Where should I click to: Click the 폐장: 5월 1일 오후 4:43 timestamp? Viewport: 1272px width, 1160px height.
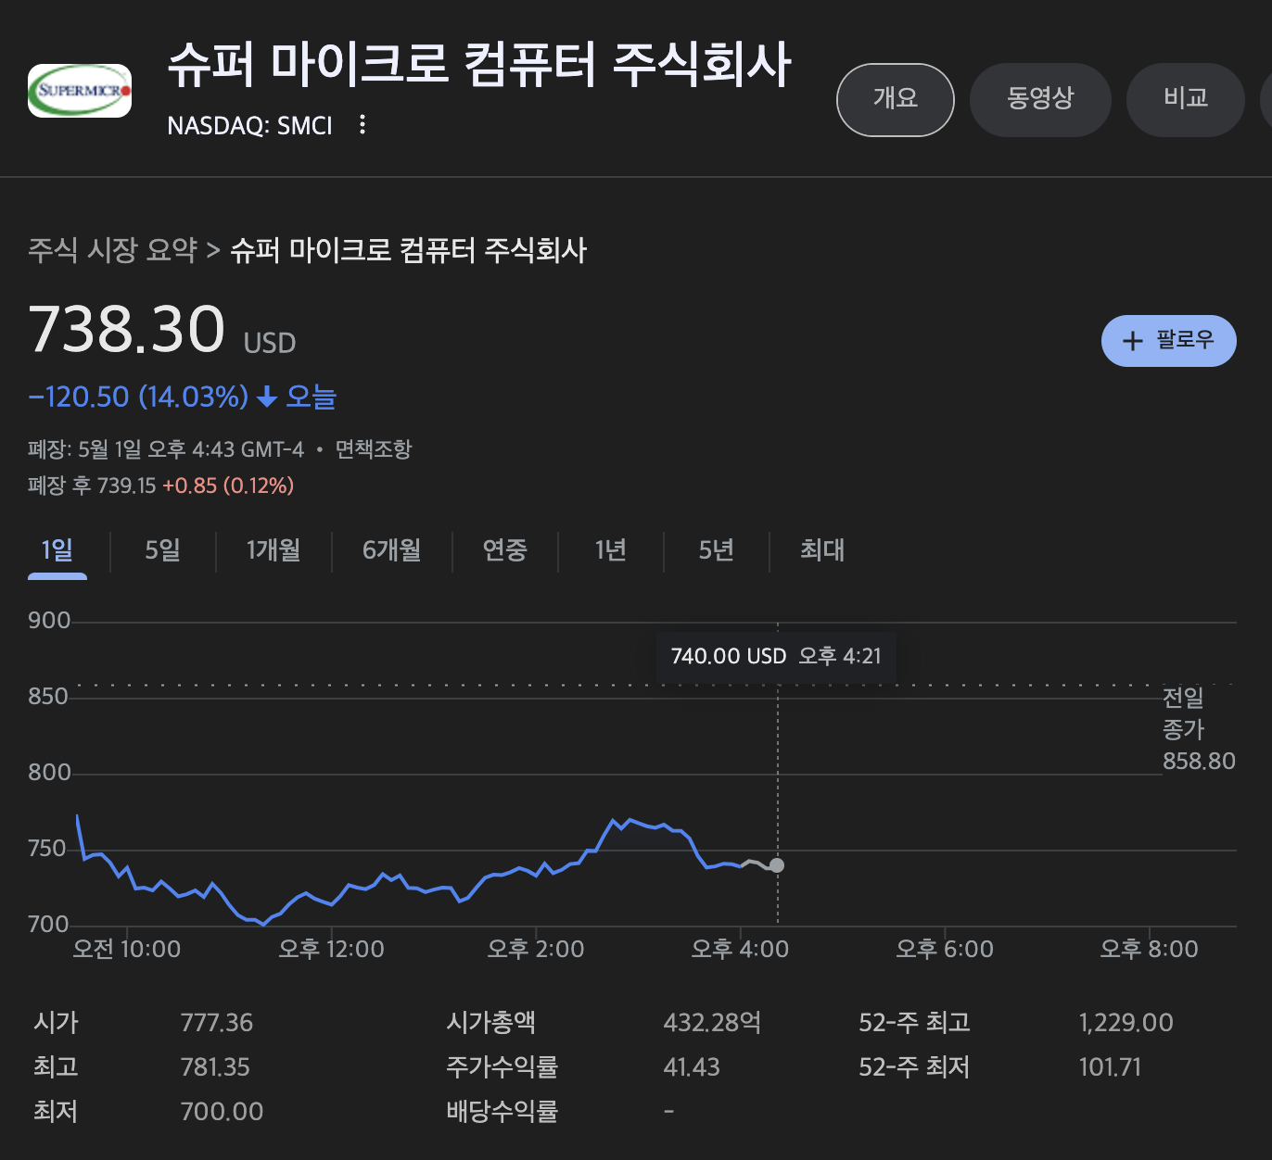coord(166,449)
